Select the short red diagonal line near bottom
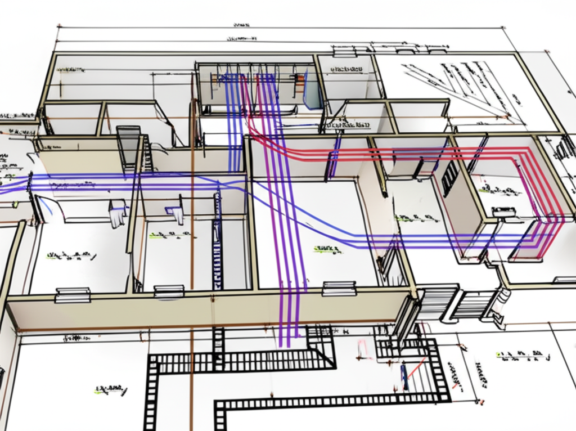 pyautogui.click(x=413, y=370)
